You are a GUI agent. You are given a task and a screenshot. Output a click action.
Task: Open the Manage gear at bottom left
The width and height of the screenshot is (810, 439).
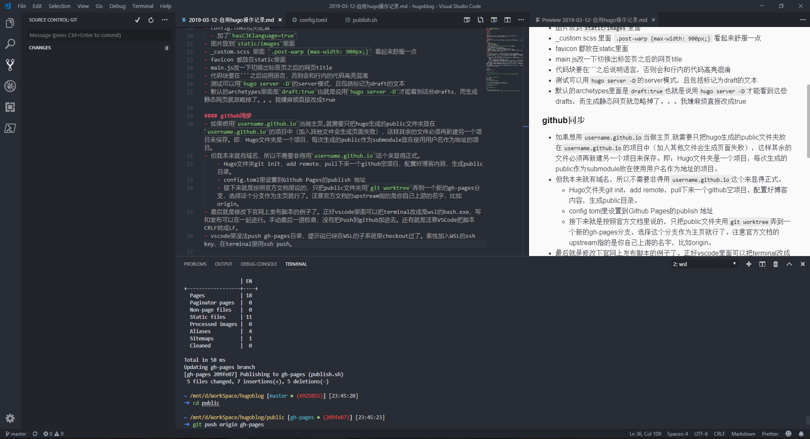tap(10, 418)
